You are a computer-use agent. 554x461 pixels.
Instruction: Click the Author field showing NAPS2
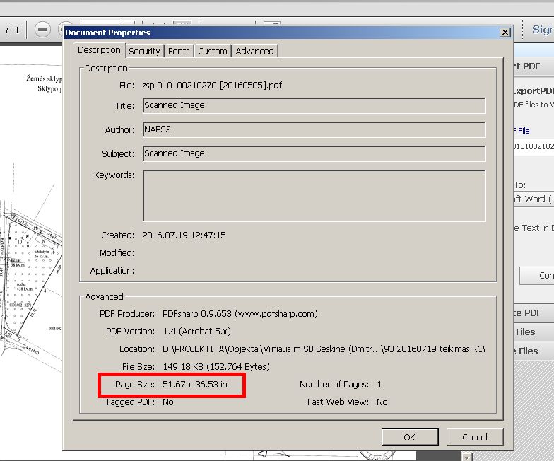click(314, 129)
